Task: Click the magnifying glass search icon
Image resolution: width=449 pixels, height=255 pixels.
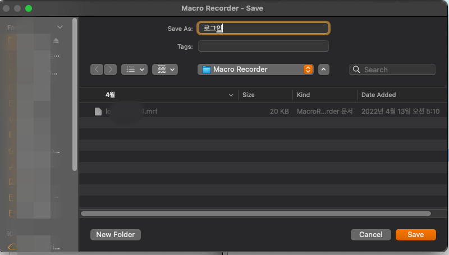Action: 356,69
